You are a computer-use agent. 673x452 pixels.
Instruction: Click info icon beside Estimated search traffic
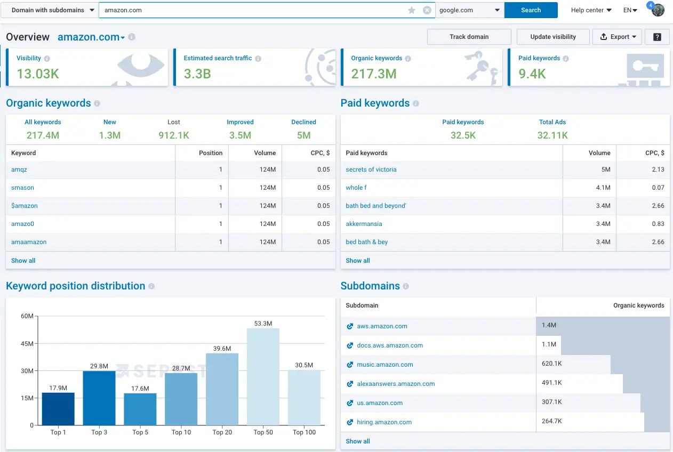[x=258, y=59]
